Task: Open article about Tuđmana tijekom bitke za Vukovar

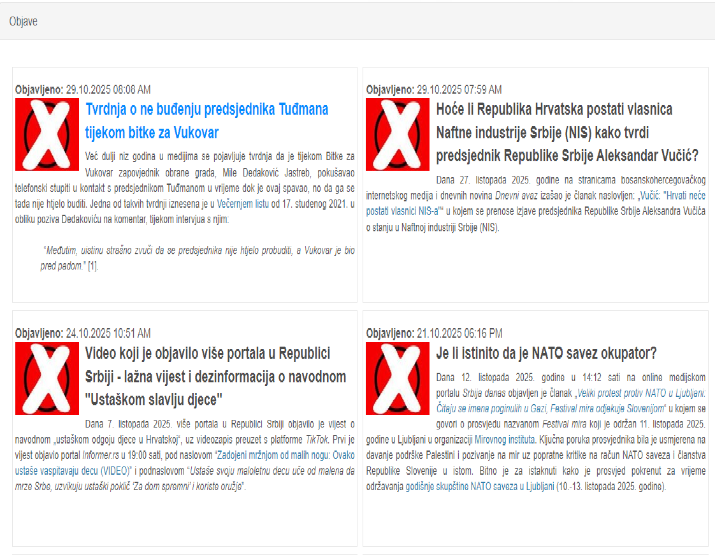Action: 206,120
